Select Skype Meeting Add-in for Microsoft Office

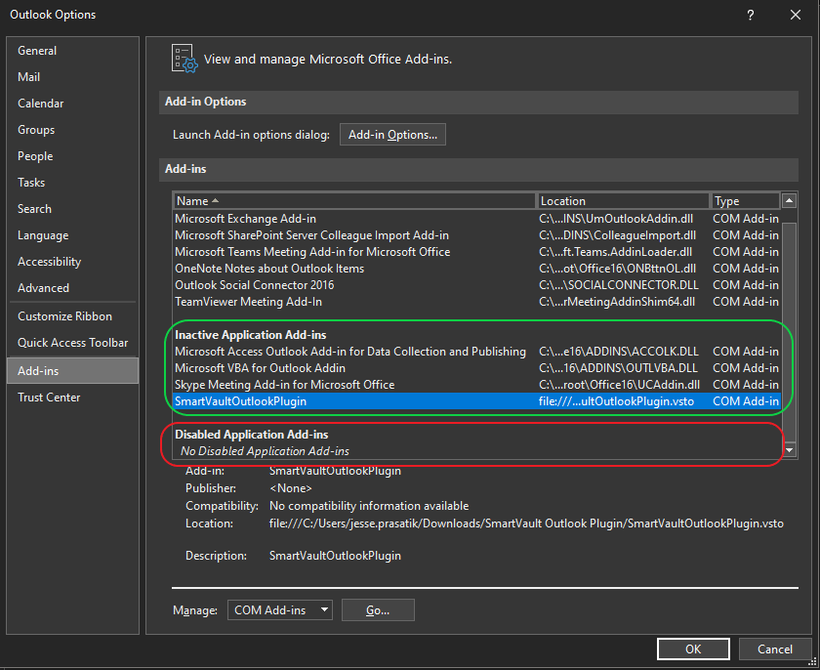(x=477, y=385)
